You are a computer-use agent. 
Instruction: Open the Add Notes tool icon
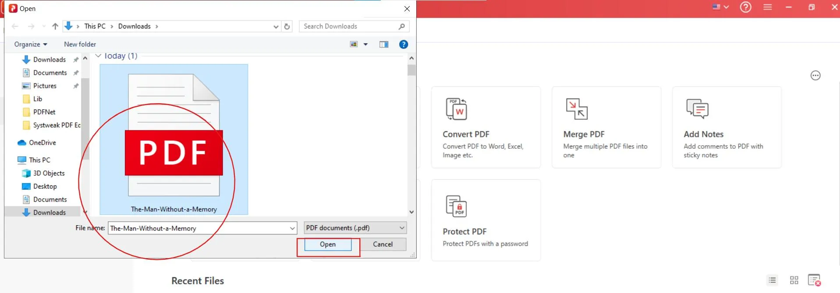697,109
